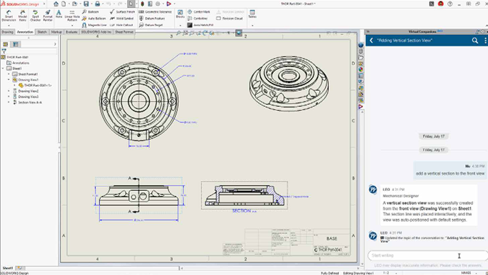The width and height of the screenshot is (488, 275).
Task: Add a Datum Feature symbol
Action: [152, 18]
